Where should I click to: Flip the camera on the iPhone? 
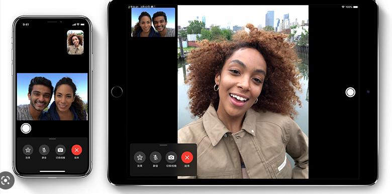pyautogui.click(x=60, y=150)
